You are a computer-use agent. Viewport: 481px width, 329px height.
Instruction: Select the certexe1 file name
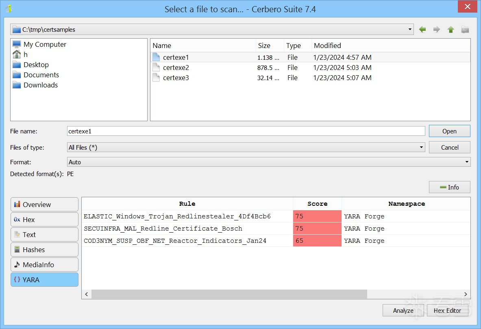click(176, 57)
